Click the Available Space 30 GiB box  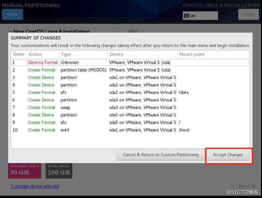click(x=24, y=171)
